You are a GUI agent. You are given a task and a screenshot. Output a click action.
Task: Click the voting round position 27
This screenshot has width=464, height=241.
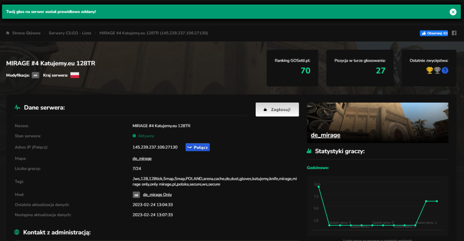[380, 71]
